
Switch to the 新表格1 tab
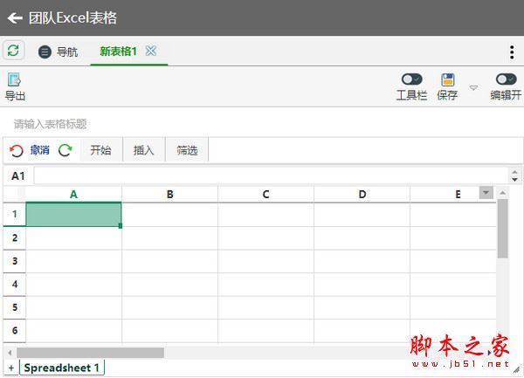[x=118, y=52]
